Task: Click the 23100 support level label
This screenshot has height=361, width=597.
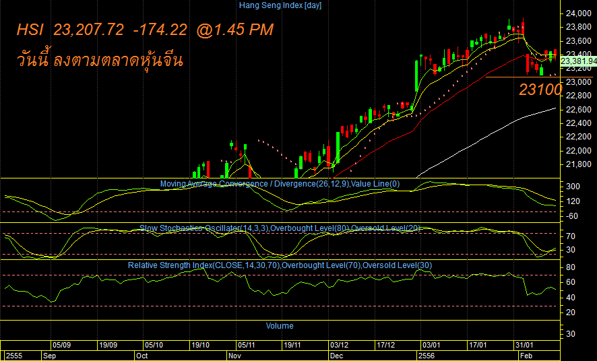Action: [540, 90]
